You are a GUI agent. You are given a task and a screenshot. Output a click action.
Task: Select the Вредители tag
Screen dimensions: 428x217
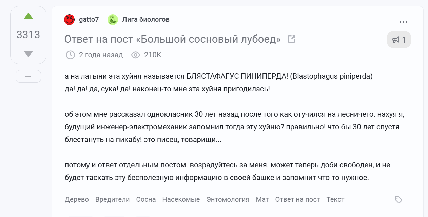click(x=112, y=200)
